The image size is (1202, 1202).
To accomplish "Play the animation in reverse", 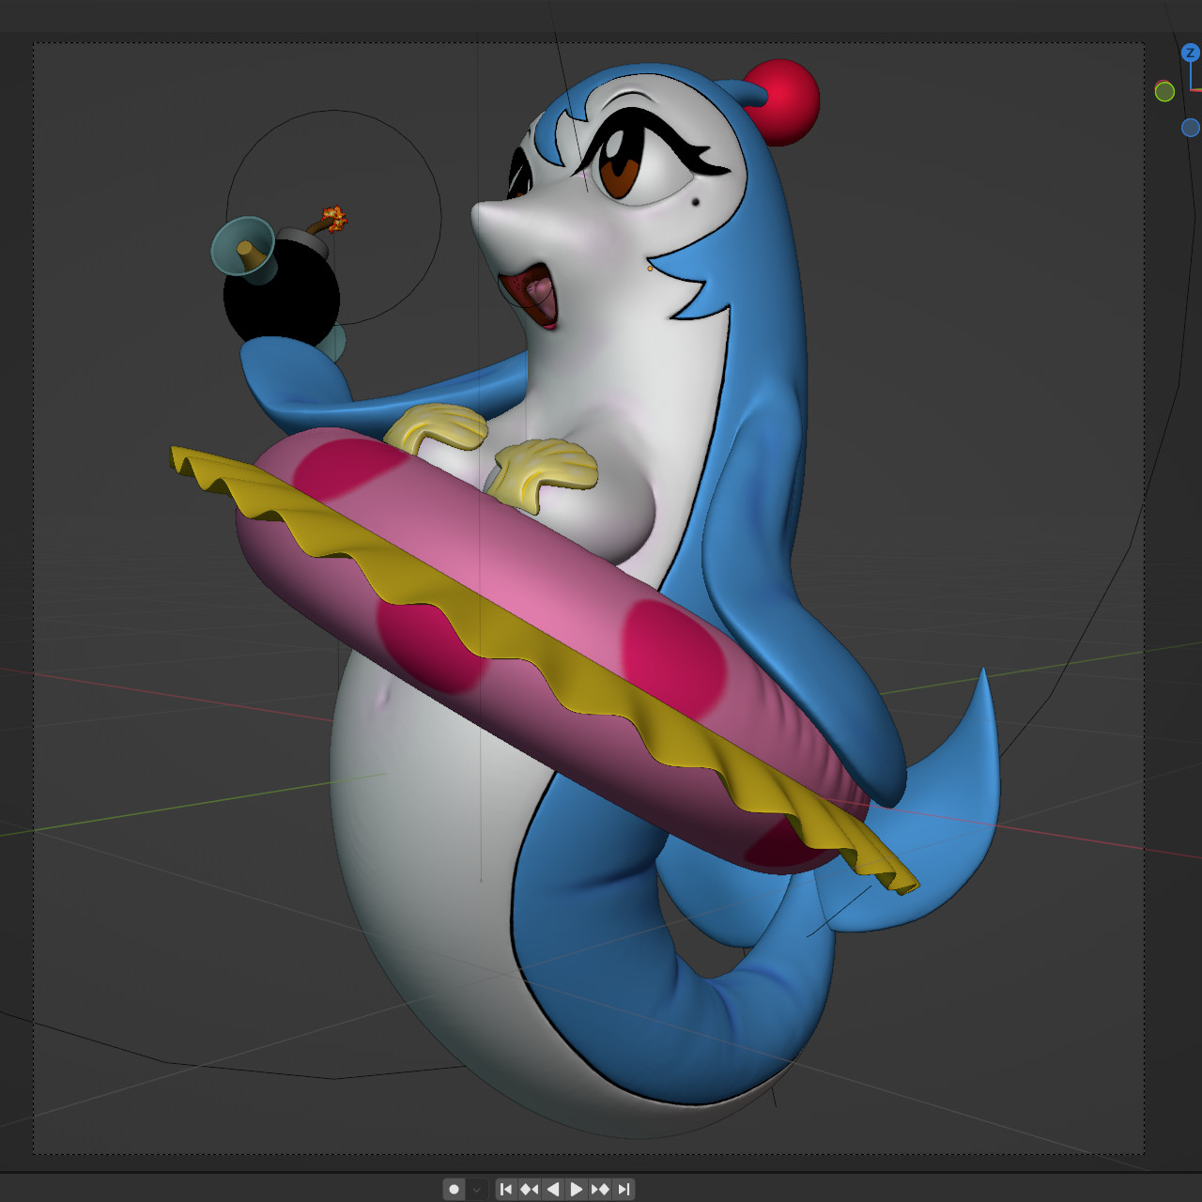I will [553, 1189].
